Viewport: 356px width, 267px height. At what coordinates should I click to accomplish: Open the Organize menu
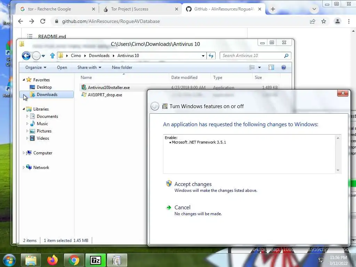coord(36,67)
